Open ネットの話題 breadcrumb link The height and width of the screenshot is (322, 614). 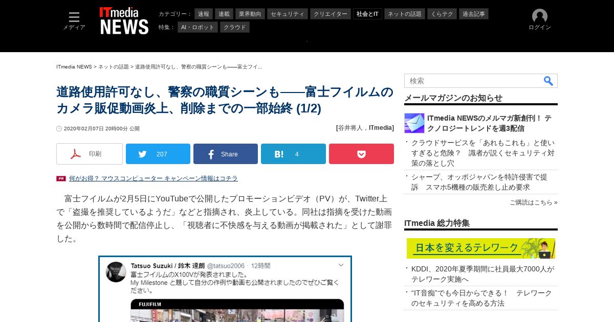pos(114,67)
